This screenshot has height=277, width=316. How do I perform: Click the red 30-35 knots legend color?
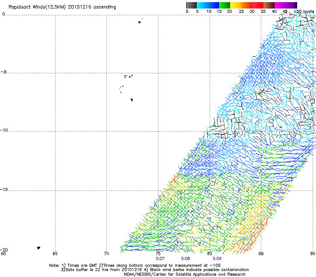coord(258,5)
